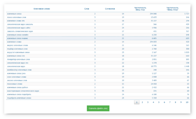This screenshot has height=119, width=196.
Task: Click the frequency value 10 775
Action: (154, 66)
